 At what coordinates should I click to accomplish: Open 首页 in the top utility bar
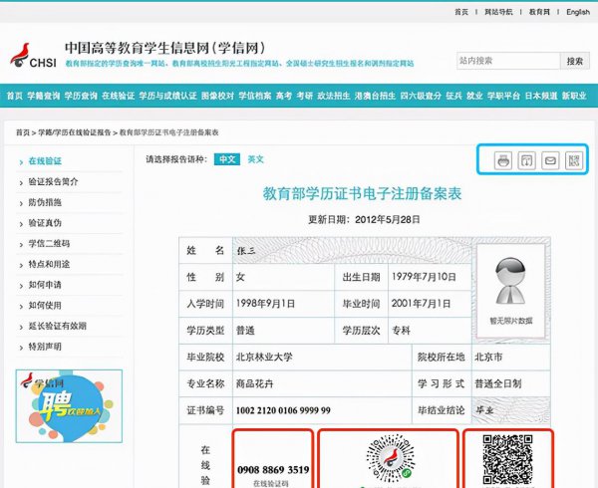click(x=461, y=12)
